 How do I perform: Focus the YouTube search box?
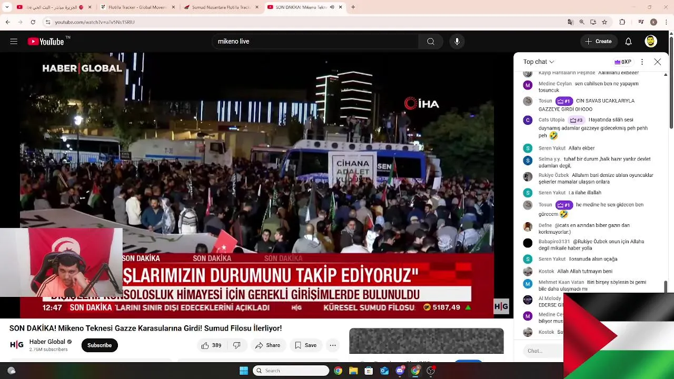point(315,42)
